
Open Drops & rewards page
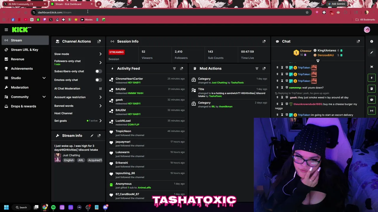tap(25, 106)
